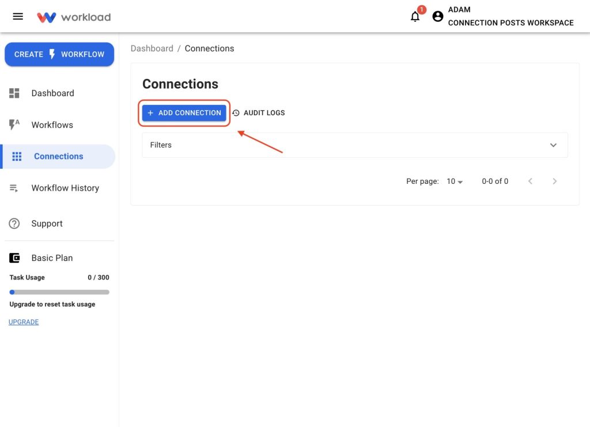Click 'Upgrade to reset task usage' text

pyautogui.click(x=52, y=304)
